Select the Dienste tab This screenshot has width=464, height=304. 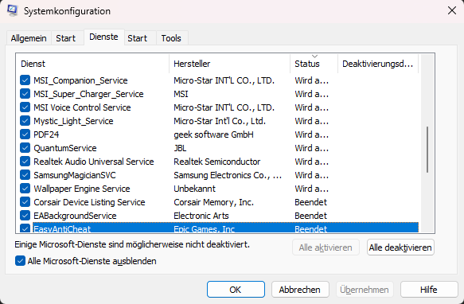(104, 37)
